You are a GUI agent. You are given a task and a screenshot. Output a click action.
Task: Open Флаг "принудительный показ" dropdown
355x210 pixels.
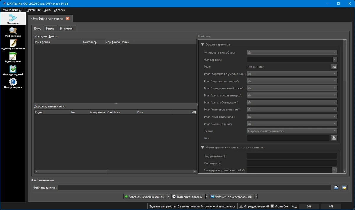point(292,88)
